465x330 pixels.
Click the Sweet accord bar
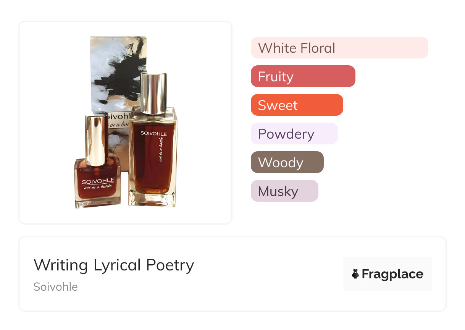(x=297, y=105)
